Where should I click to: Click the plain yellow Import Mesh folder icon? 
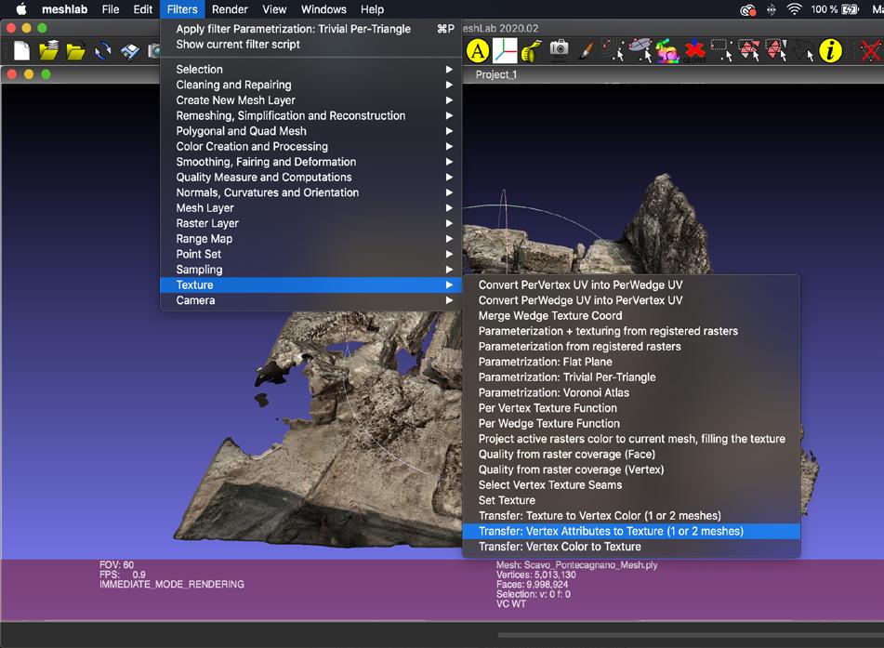pyautogui.click(x=75, y=51)
